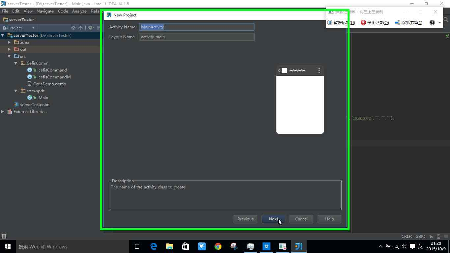Focus the Layout Name field with activity_main
The image size is (450, 253).
tap(197, 37)
